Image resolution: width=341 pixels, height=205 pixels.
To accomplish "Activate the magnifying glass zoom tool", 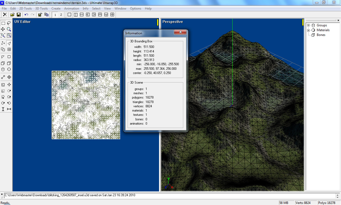I will [9, 29].
